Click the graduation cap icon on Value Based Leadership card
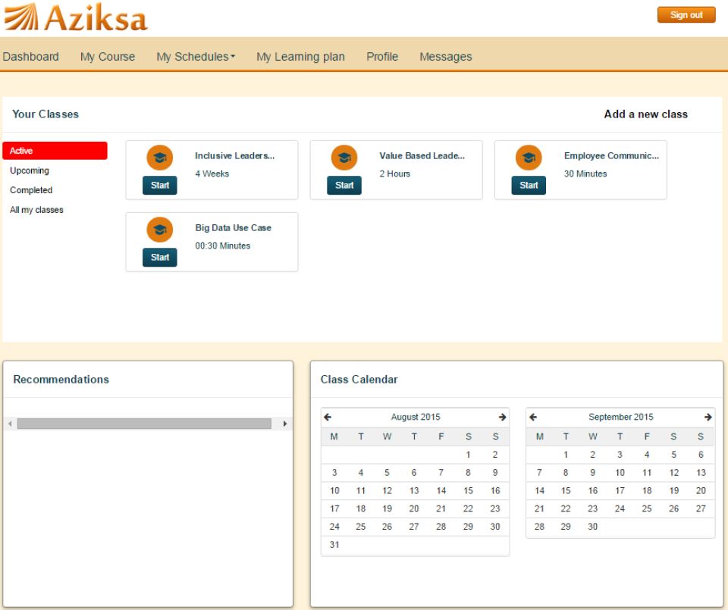Screen dimensions: 728x610 click(x=344, y=157)
